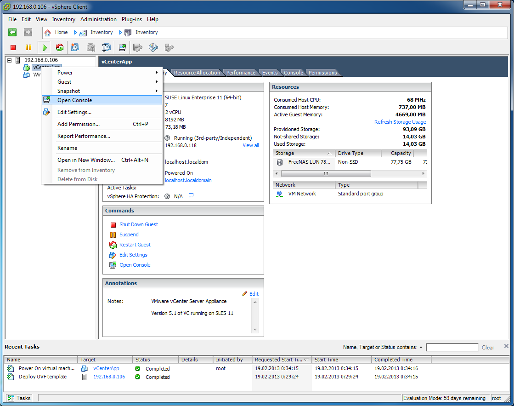Click the 192.168.0.106 target link in tasks
Viewport: 514px width, 406px height.
[109, 377]
